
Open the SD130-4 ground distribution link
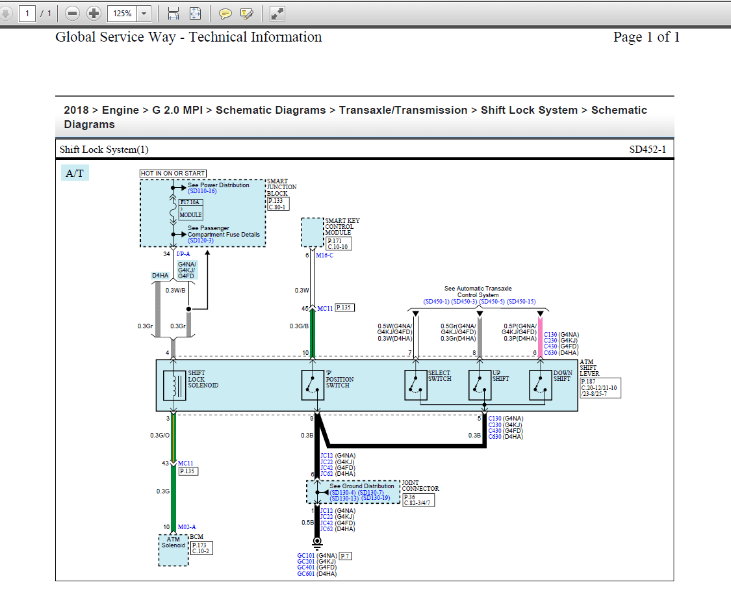pyautogui.click(x=341, y=492)
